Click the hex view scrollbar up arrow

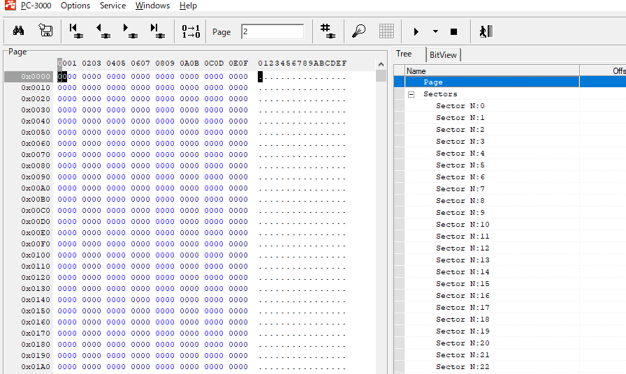pyautogui.click(x=381, y=64)
